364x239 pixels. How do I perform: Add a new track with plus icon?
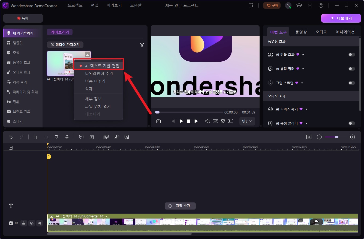point(11,148)
